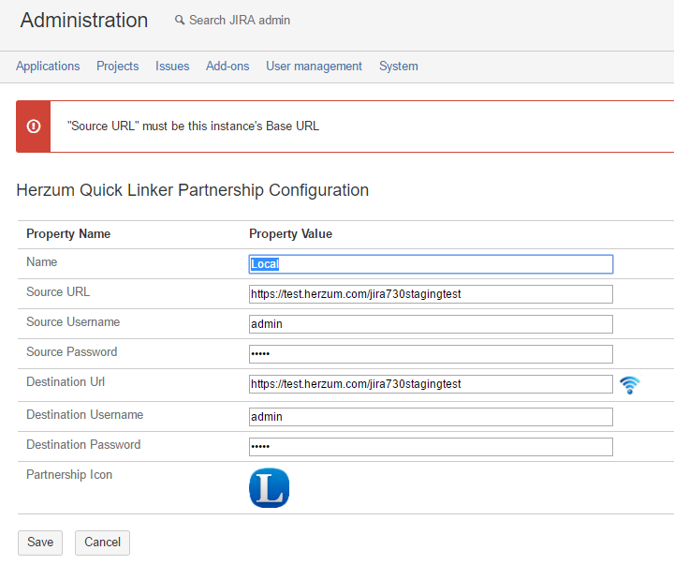Open the Projects admin menu

[117, 67]
